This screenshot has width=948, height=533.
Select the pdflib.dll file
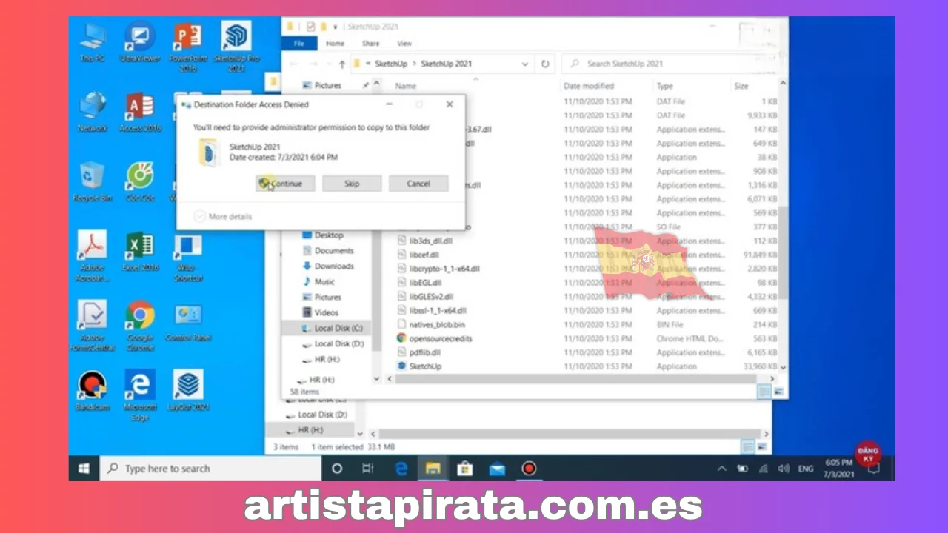click(425, 352)
